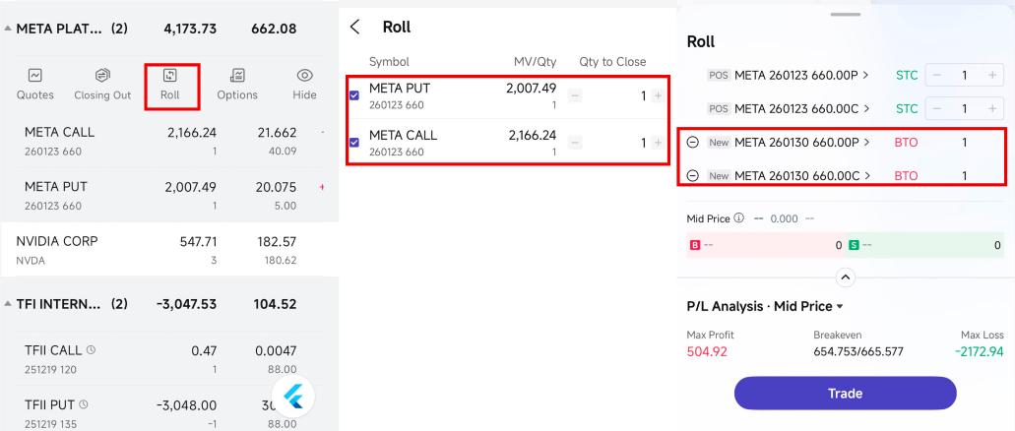Collapse the TFI INTERN group
The image size is (1015, 431).
[9, 304]
